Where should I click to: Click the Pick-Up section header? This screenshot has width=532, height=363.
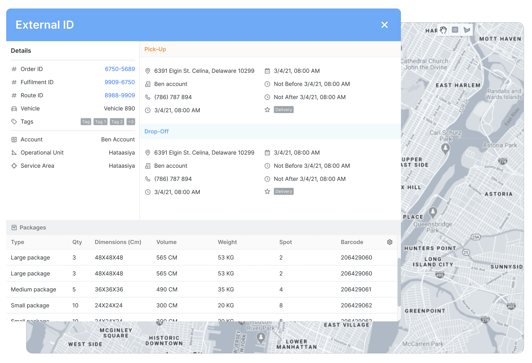point(270,49)
